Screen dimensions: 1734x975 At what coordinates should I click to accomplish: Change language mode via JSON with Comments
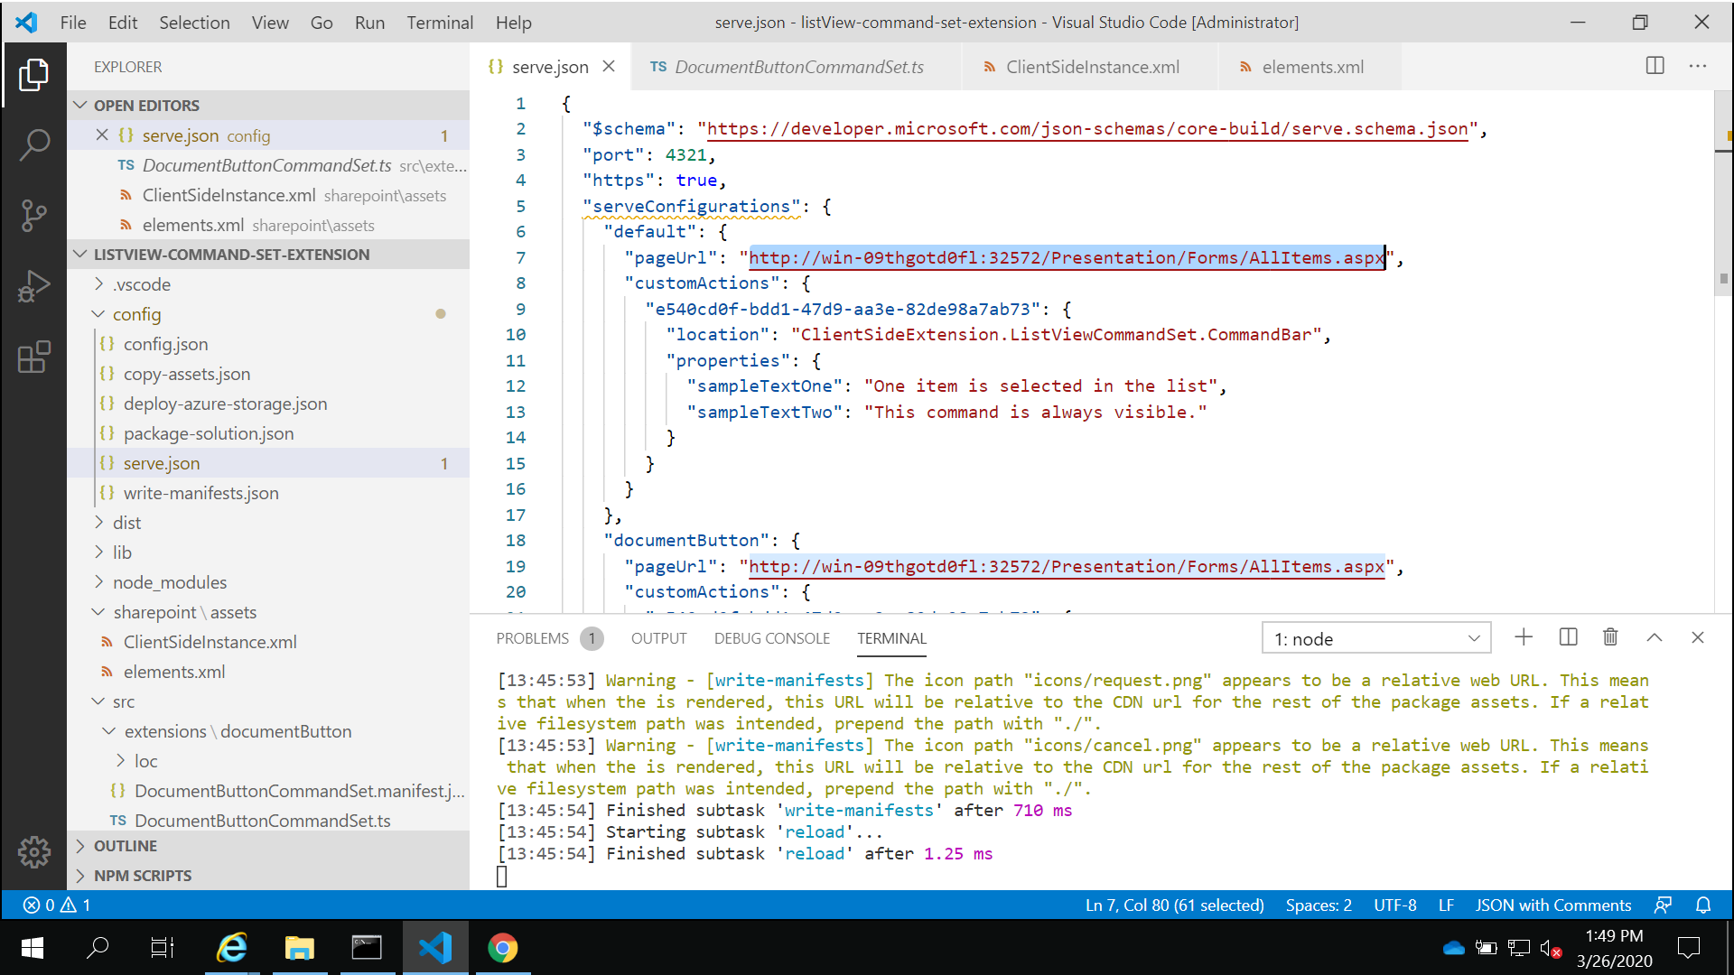pos(1552,905)
